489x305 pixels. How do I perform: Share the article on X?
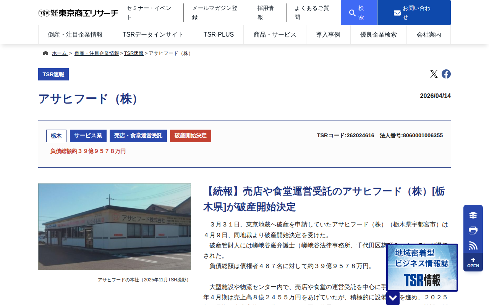click(x=434, y=74)
